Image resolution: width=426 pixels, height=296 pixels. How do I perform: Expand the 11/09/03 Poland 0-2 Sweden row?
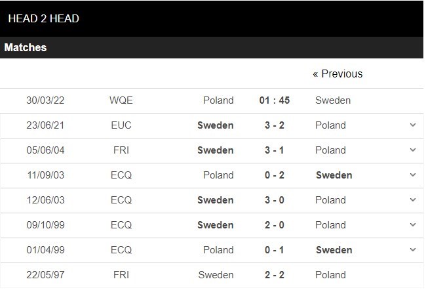point(413,175)
